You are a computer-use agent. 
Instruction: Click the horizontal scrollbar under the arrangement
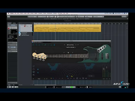45,85
